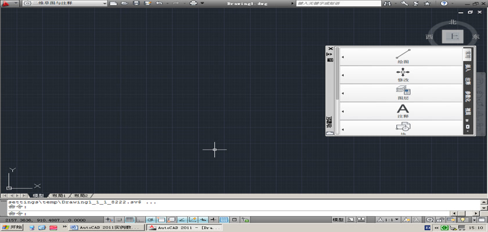This screenshot has width=488, height=232.
Task: Toggle Object Snap Tracking in the status bar
Action: tap(182, 220)
